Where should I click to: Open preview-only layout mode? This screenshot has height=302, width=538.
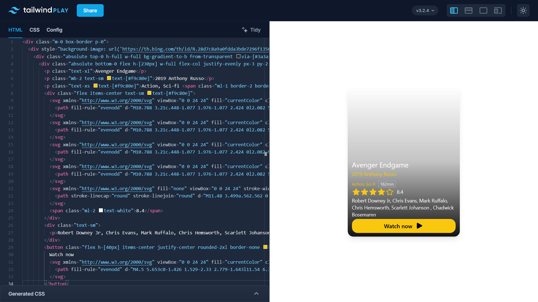coord(483,10)
